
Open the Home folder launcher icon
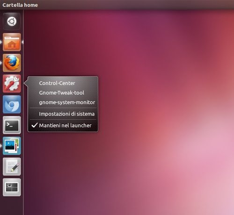(x=12, y=42)
